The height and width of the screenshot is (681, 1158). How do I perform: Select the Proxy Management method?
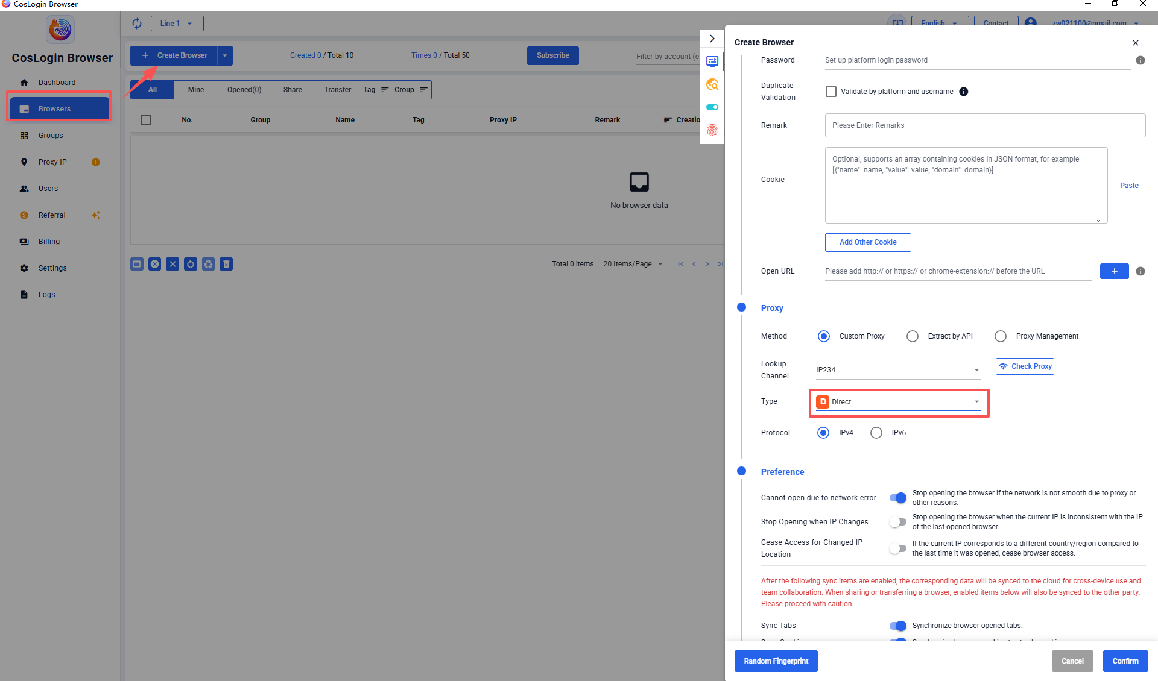pos(1001,336)
